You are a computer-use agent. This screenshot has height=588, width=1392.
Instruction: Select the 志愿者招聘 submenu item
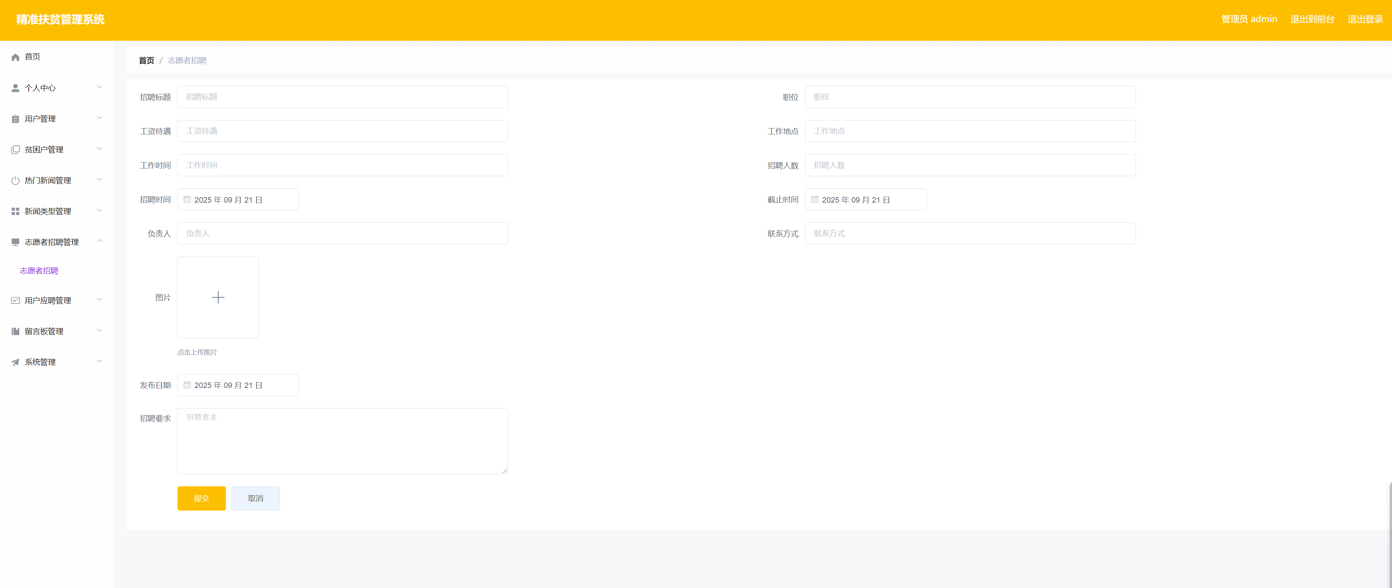click(39, 271)
